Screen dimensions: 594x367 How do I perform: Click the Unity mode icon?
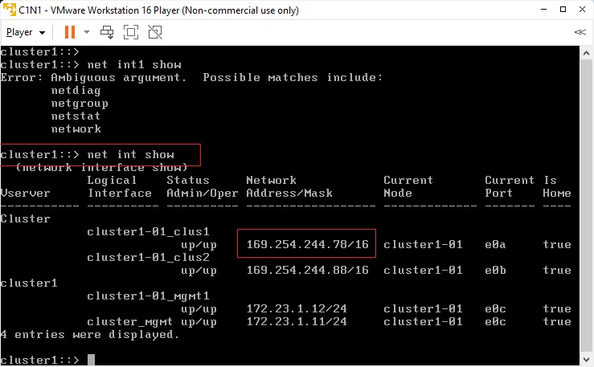pos(155,33)
